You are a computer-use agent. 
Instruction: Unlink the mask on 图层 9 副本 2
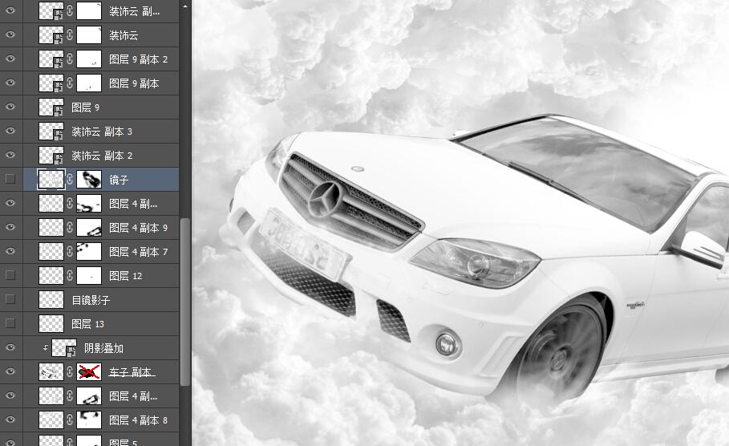click(70, 59)
